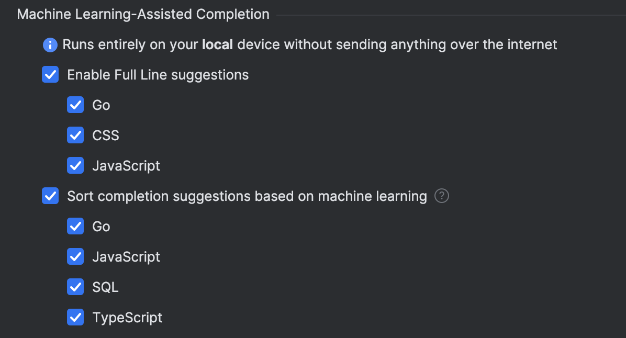626x338 pixels.
Task: Uncheck JavaScript under sort completion suggestions
Action: (x=75, y=256)
